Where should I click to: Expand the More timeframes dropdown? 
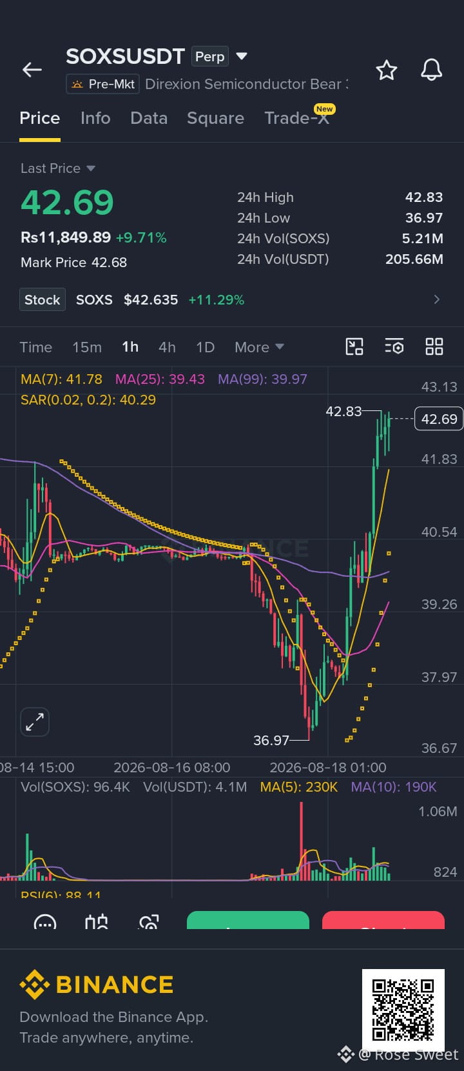click(x=259, y=347)
